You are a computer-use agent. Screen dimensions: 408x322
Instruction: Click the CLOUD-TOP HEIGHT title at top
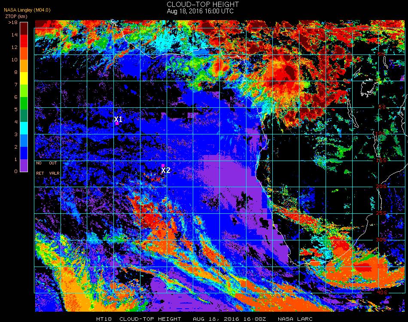(x=203, y=4)
